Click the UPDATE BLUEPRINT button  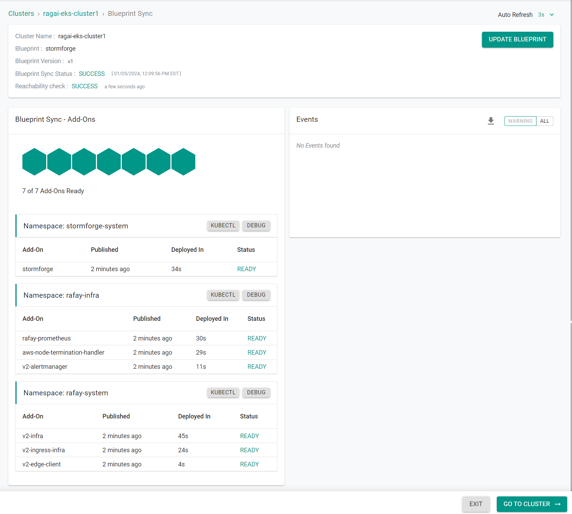(517, 40)
